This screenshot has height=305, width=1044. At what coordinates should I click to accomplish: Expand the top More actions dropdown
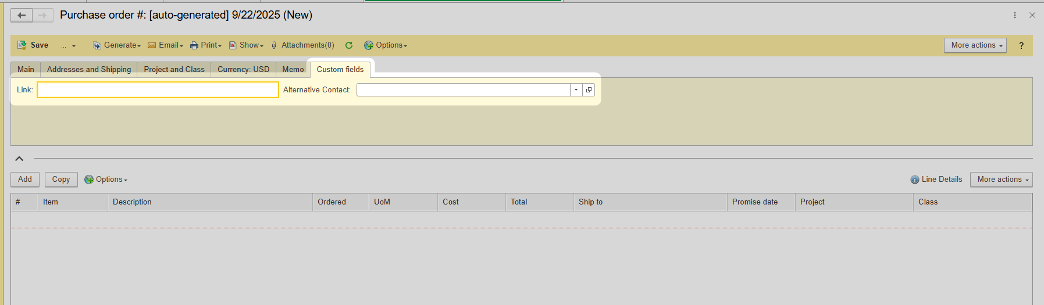click(x=975, y=45)
